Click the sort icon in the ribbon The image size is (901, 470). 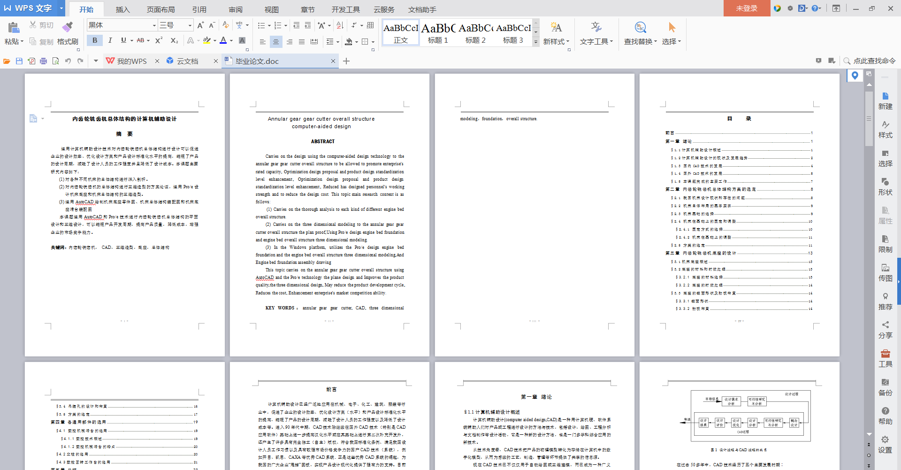[340, 25]
